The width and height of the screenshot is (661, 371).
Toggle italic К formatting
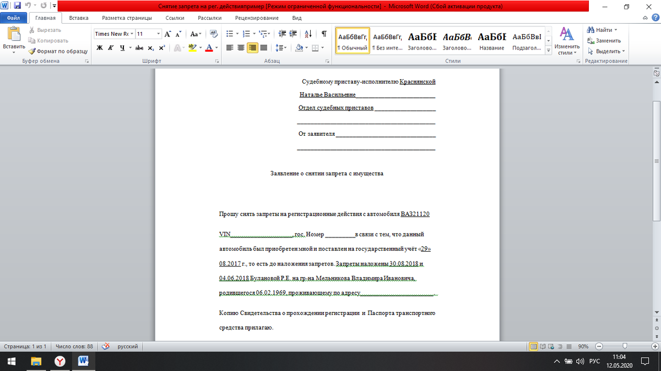[x=110, y=48]
